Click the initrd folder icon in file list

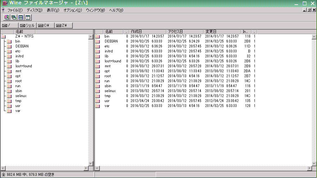98,51
